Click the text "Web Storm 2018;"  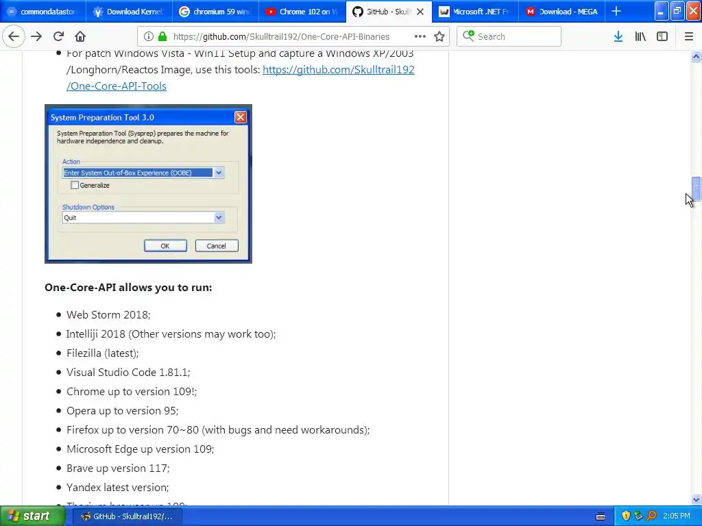coord(108,315)
